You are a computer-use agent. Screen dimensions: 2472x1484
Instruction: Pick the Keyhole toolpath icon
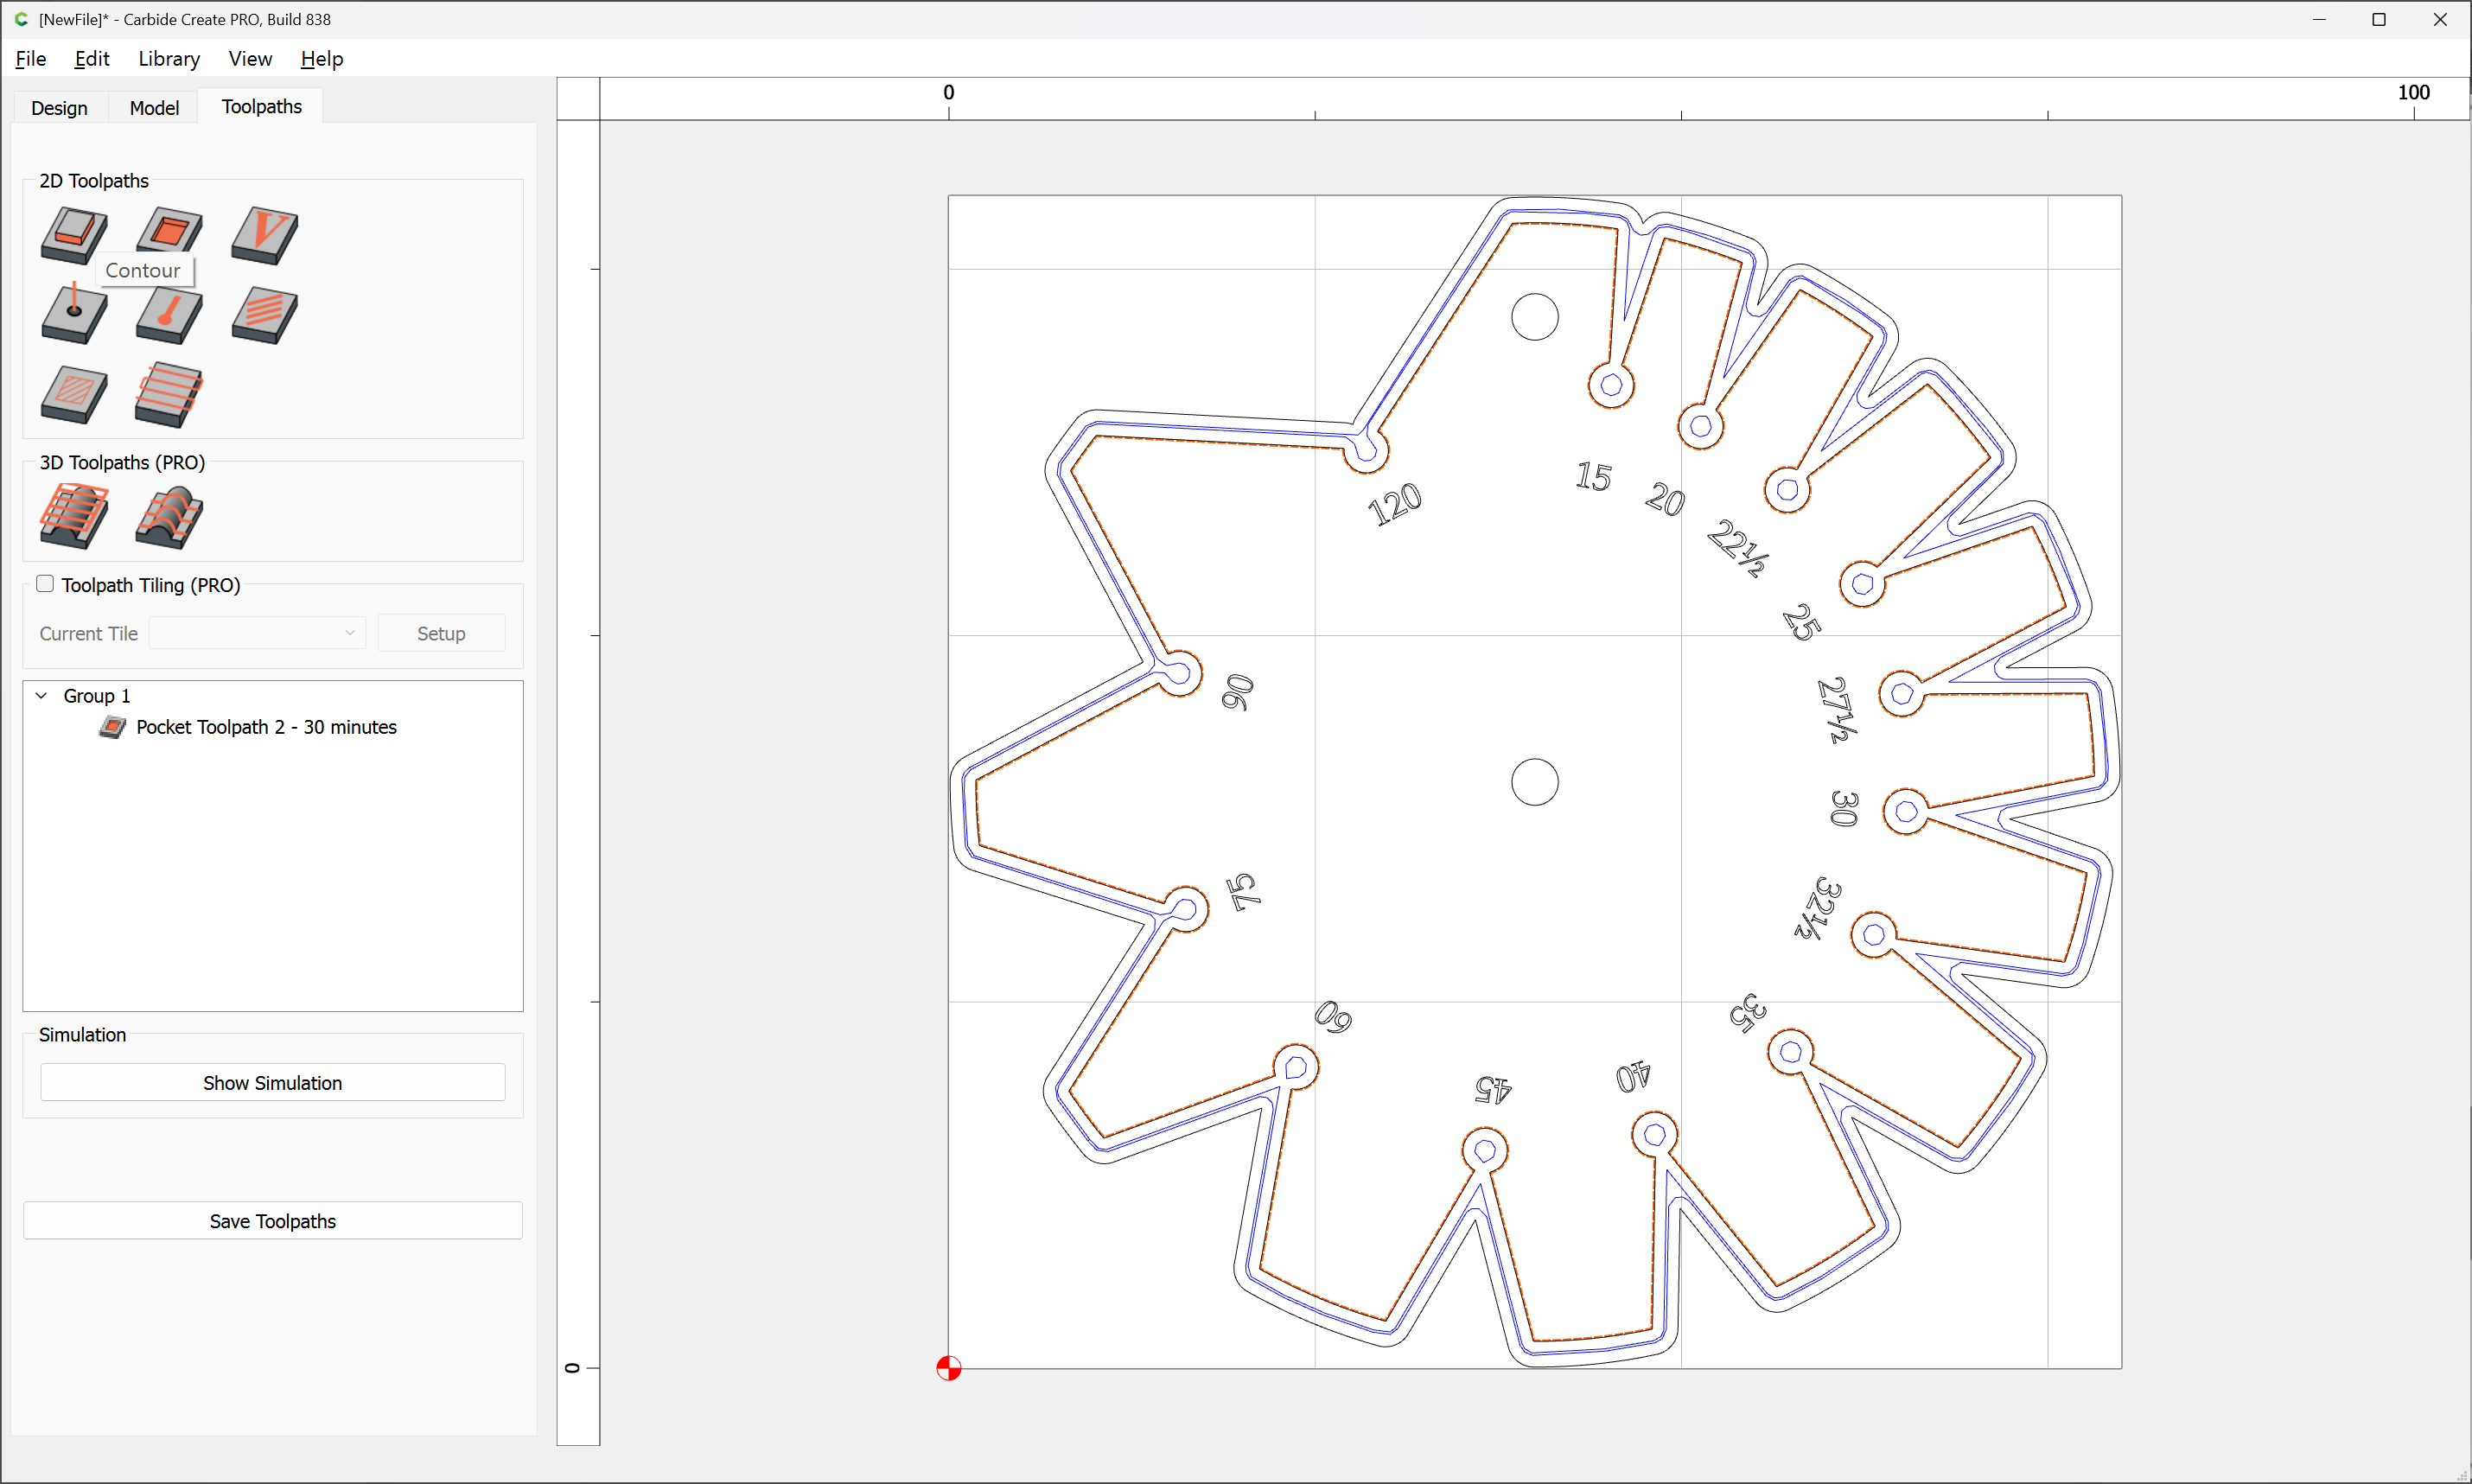click(x=169, y=314)
